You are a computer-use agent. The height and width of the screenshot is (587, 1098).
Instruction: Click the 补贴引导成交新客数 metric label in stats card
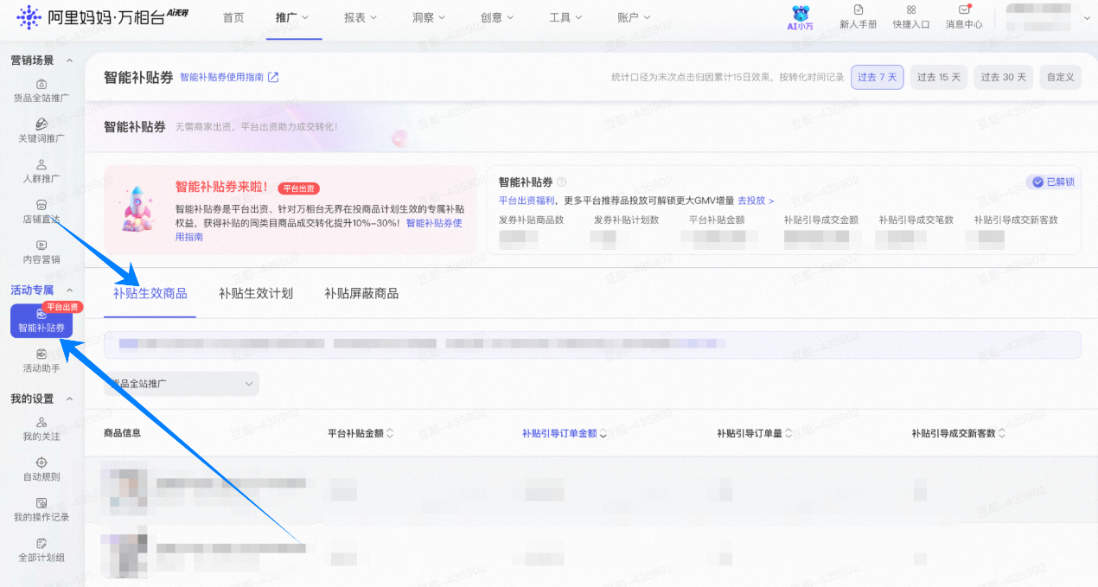coord(1016,220)
